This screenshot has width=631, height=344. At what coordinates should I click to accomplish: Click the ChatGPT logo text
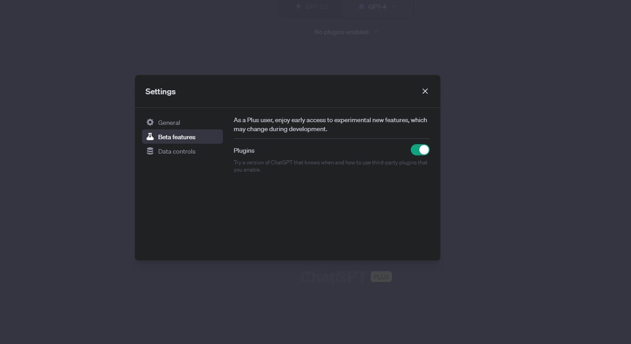(x=333, y=277)
